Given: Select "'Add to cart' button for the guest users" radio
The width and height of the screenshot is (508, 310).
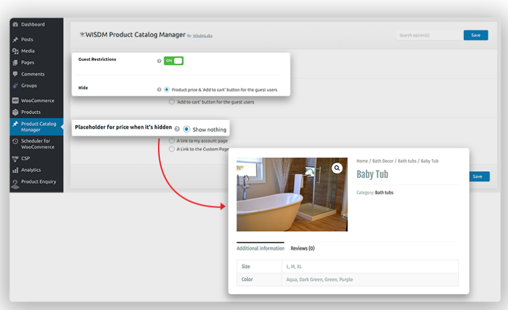Looking at the screenshot, I should pos(171,102).
